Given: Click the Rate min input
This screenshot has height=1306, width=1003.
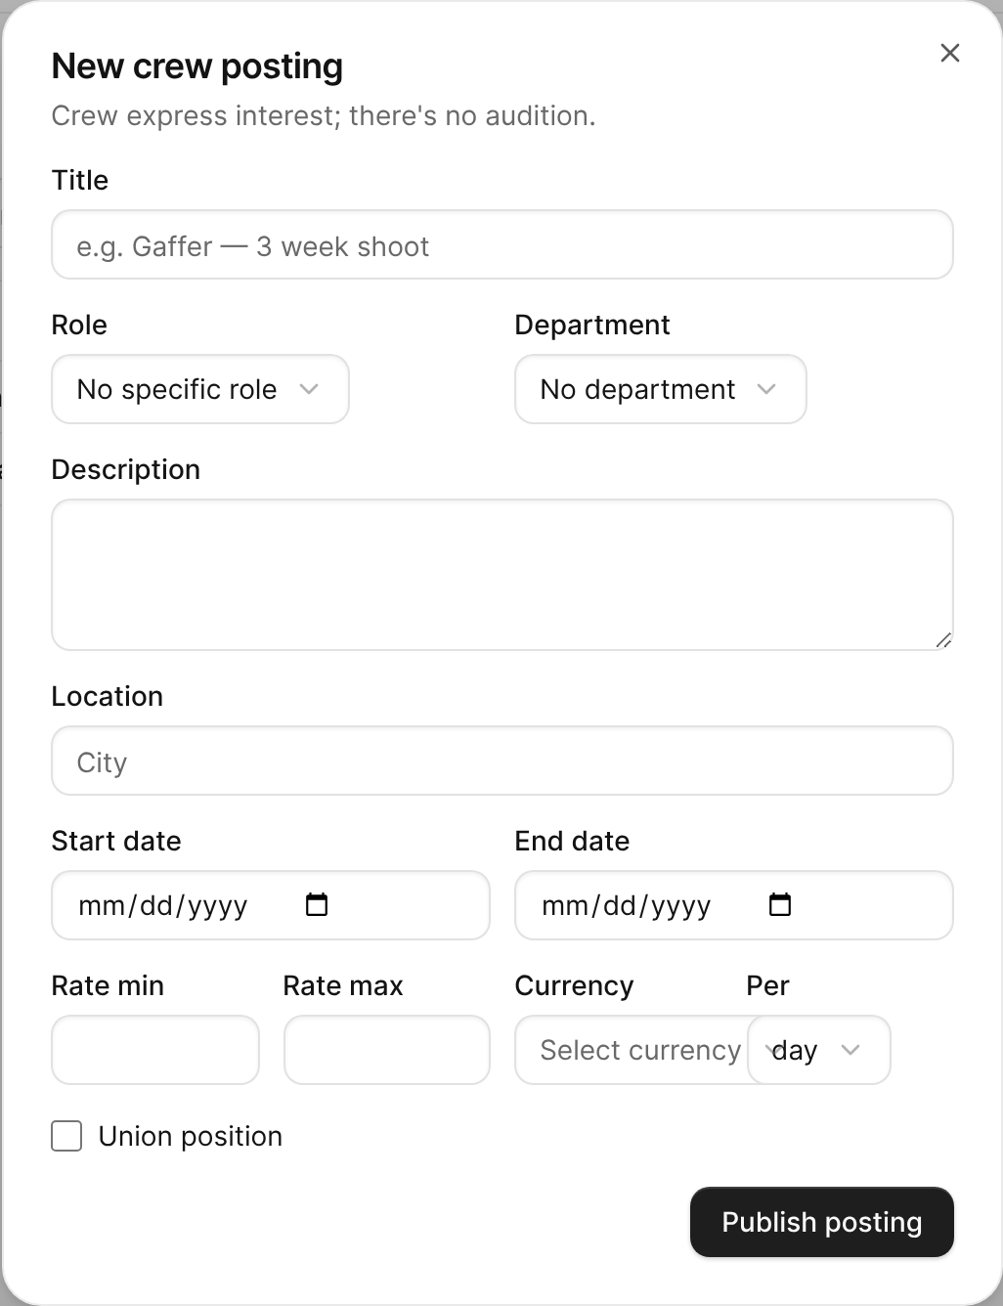Looking at the screenshot, I should (154, 1050).
